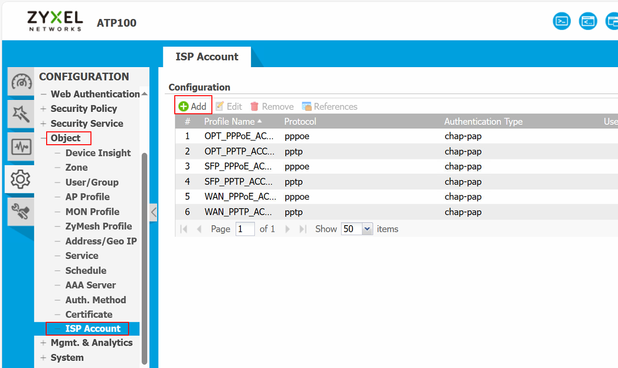Viewport: 618px width, 368px height.
Task: Sort by Profile Name column header
Action: pyautogui.click(x=229, y=121)
